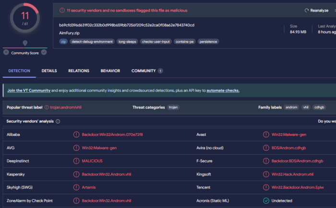Click the persistence tag
This screenshot has width=336, height=208.
click(x=208, y=42)
